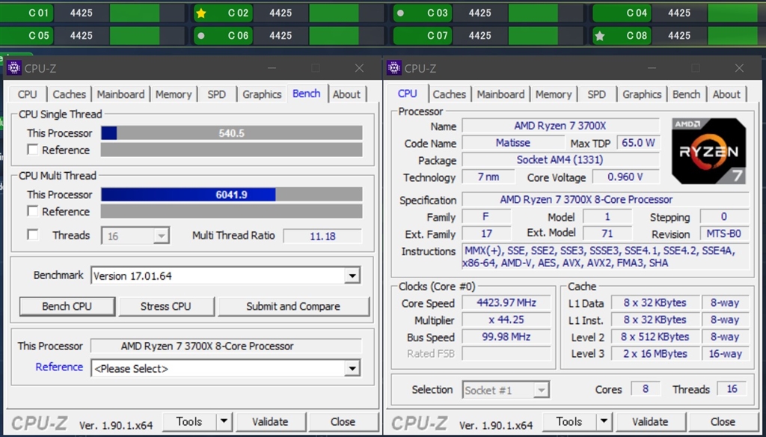Viewport: 766px width, 437px height.
Task: Open the Reference processor selection dropdown
Action: click(351, 368)
